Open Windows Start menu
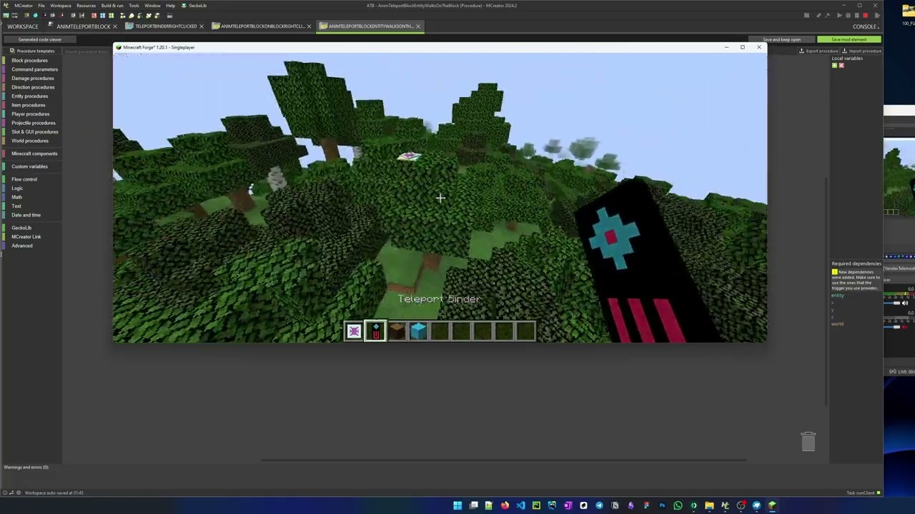This screenshot has height=514, width=915. pos(457,506)
